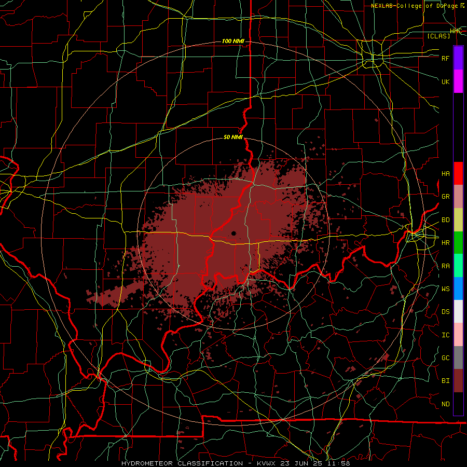The image size is (467, 467).
Task: Click the "HA" legend label
Action: click(x=445, y=173)
